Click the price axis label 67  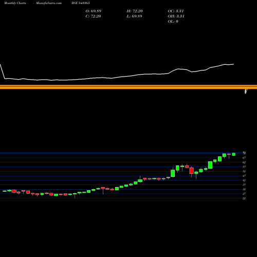tap(244, 158)
